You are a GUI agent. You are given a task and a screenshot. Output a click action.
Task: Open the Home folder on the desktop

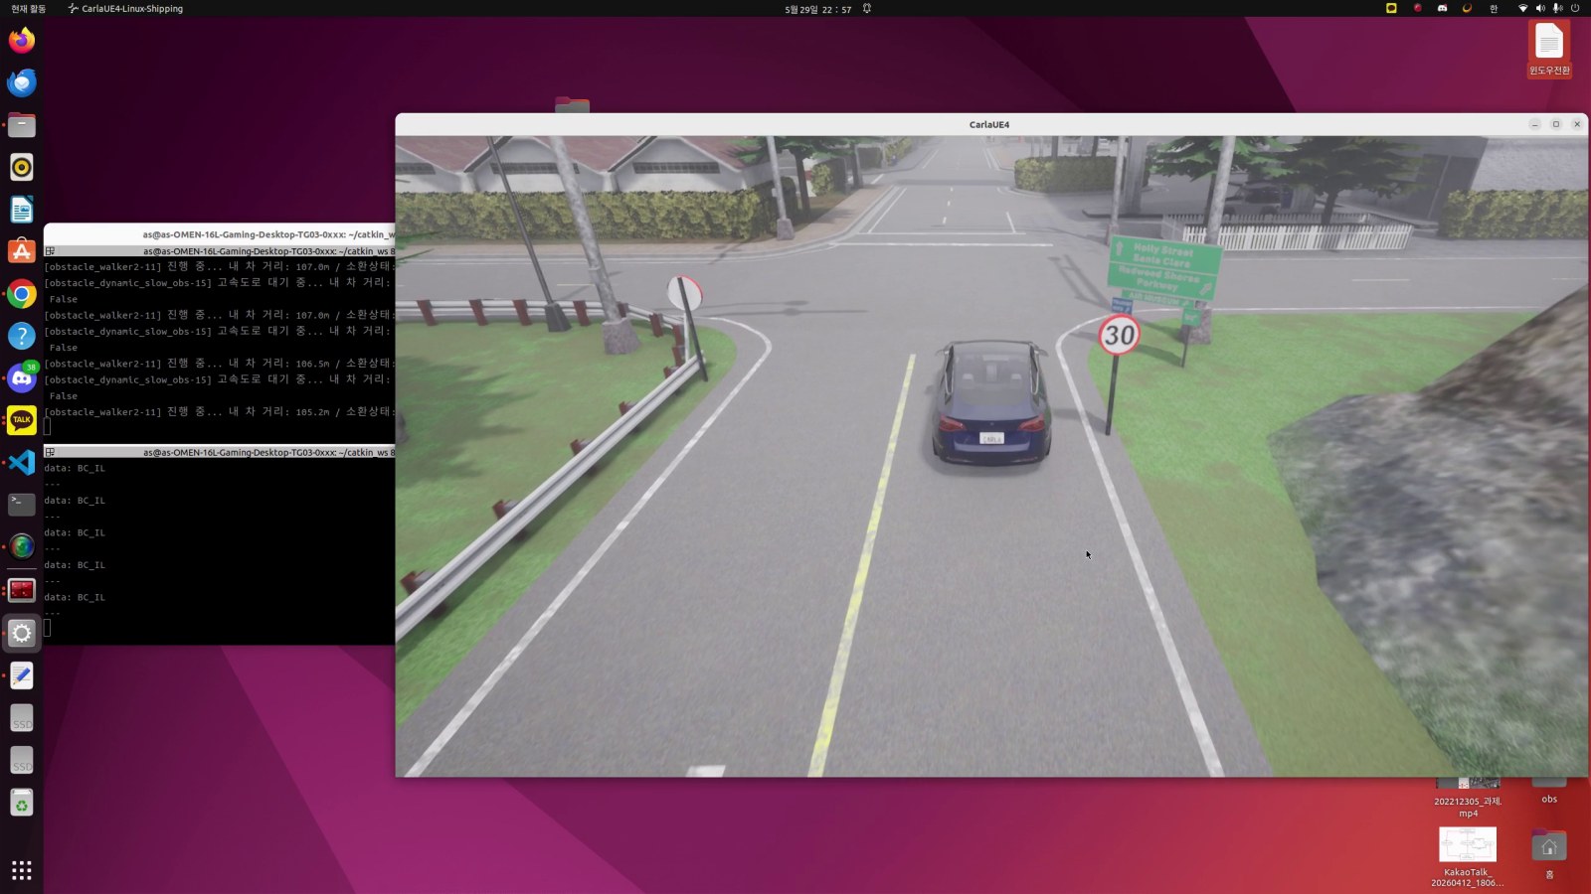(1549, 854)
